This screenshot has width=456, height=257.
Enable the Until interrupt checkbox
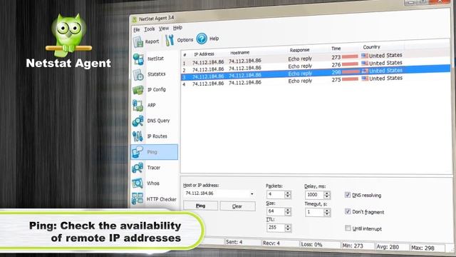point(348,228)
